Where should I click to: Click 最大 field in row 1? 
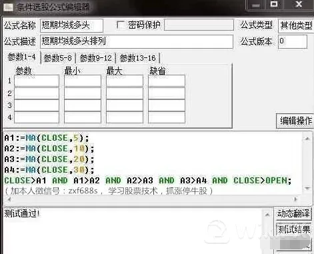coord(125,81)
